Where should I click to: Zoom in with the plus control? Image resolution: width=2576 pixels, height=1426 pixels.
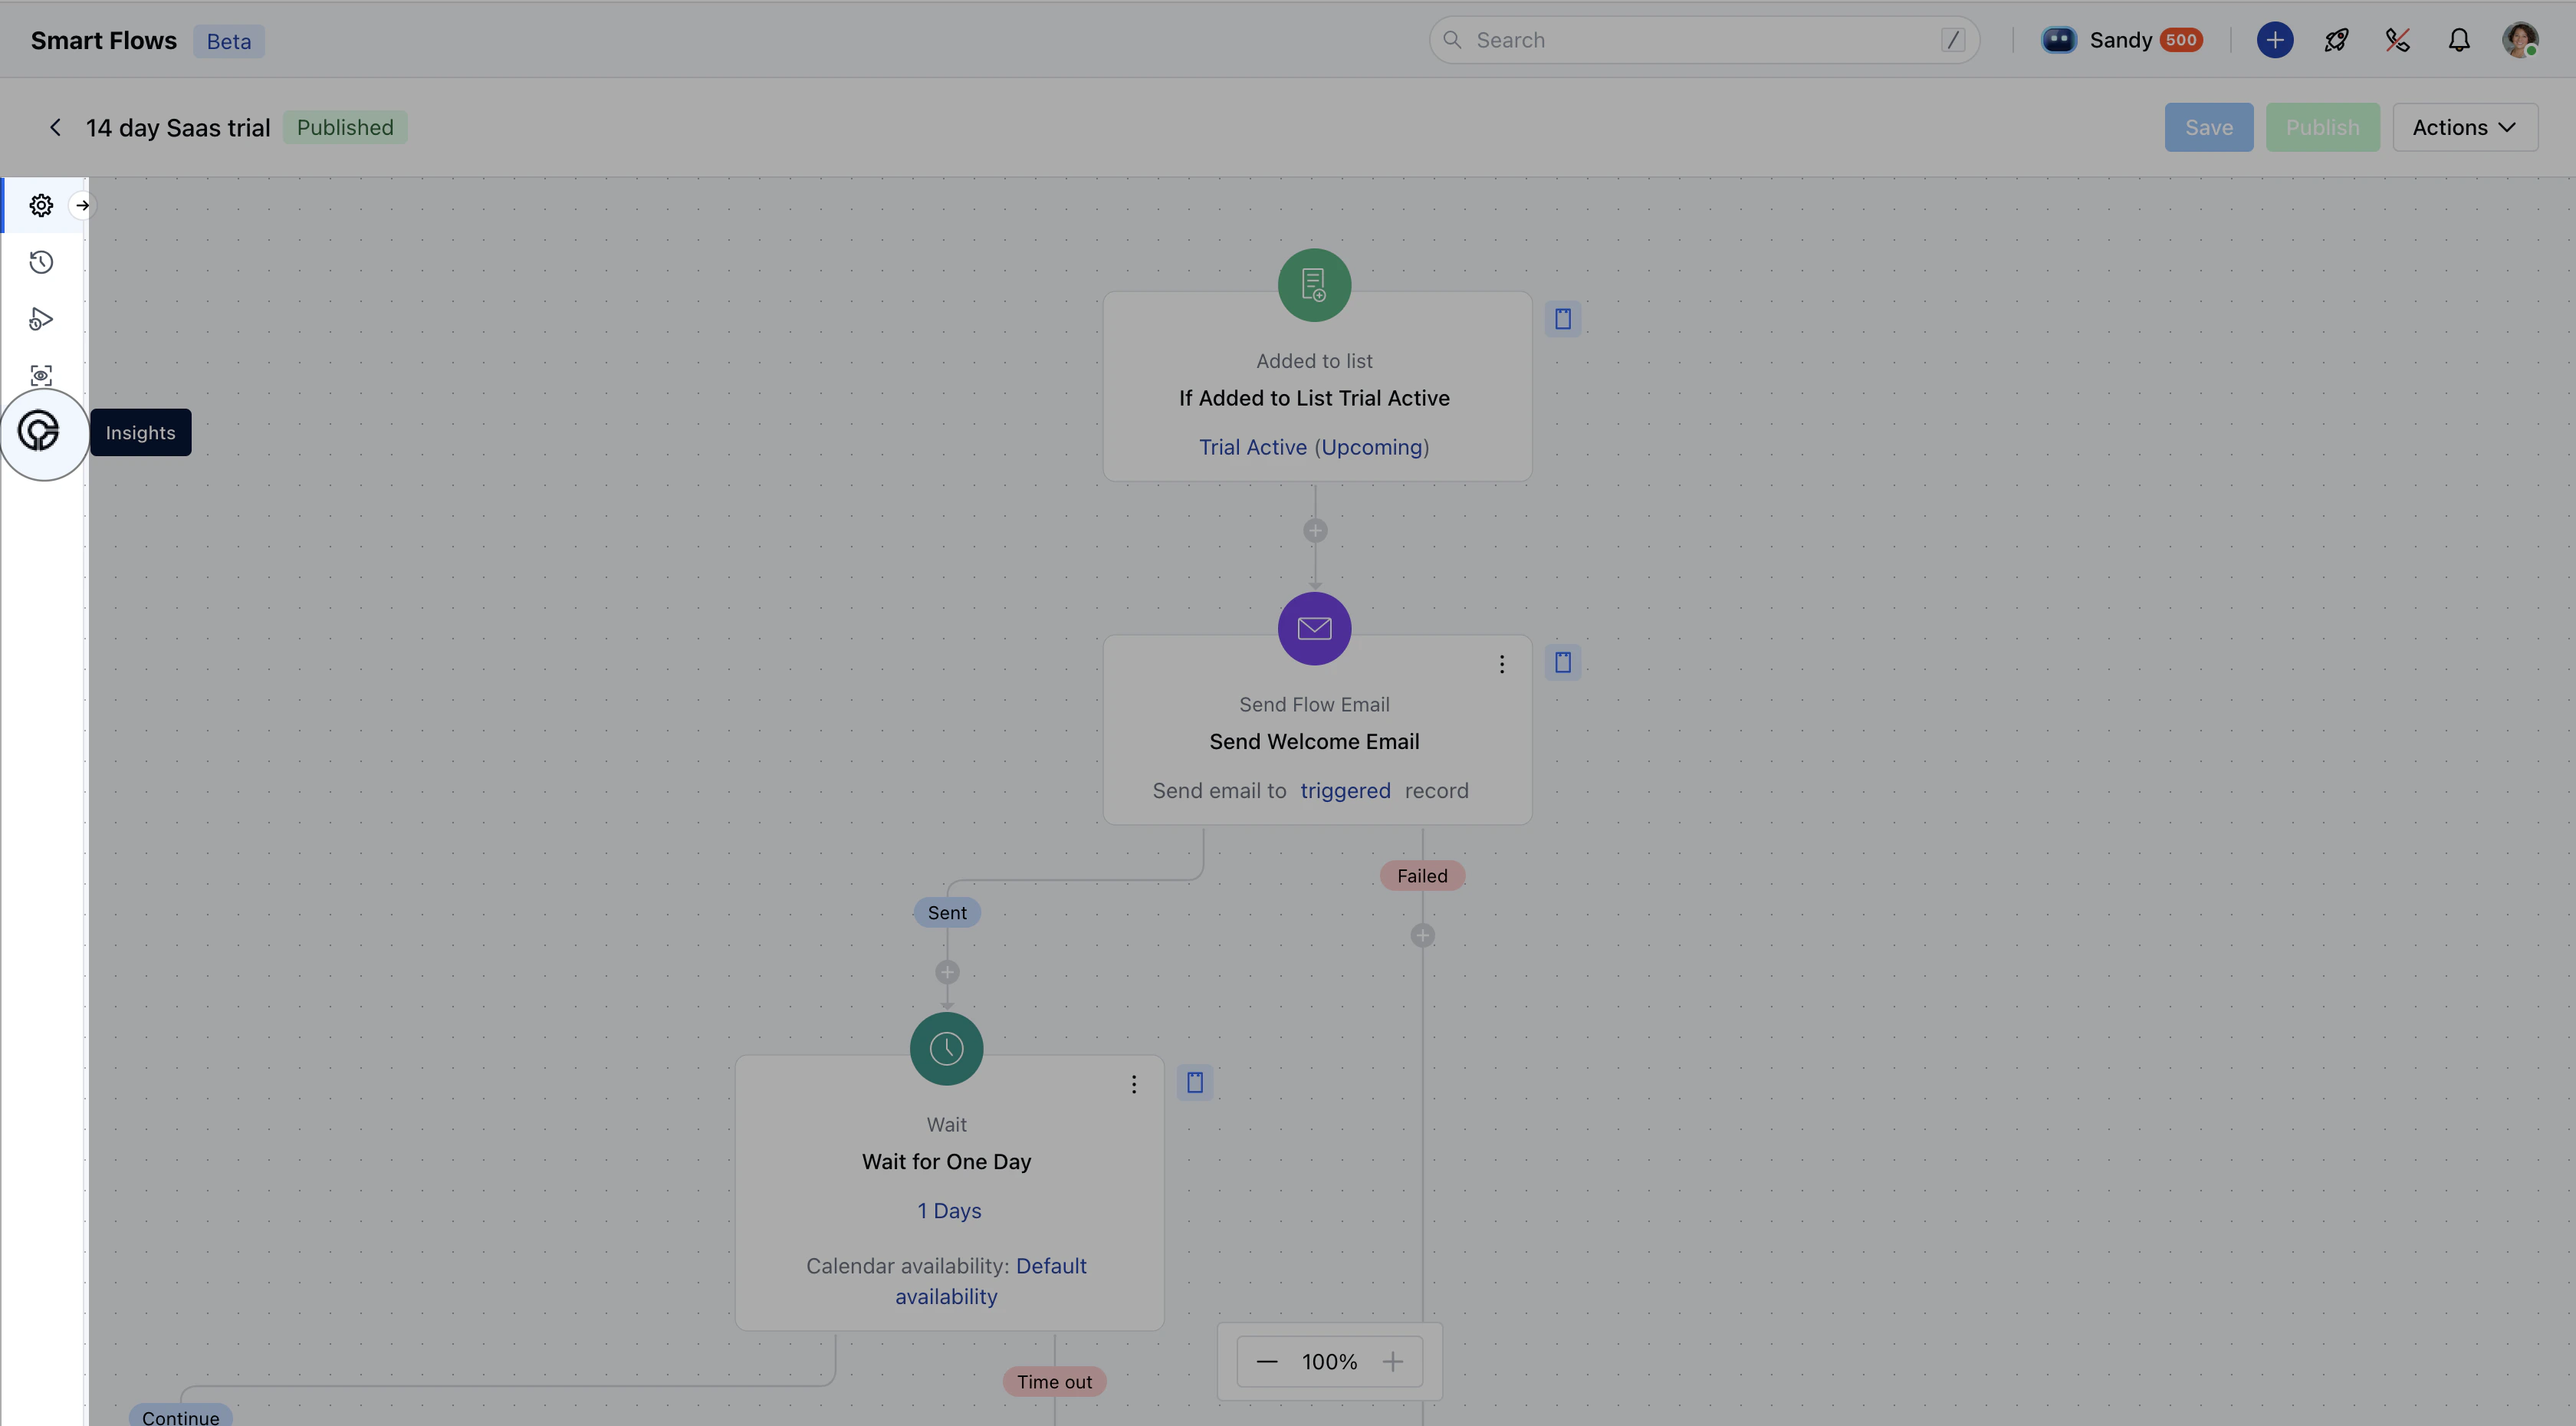[x=1392, y=1361]
